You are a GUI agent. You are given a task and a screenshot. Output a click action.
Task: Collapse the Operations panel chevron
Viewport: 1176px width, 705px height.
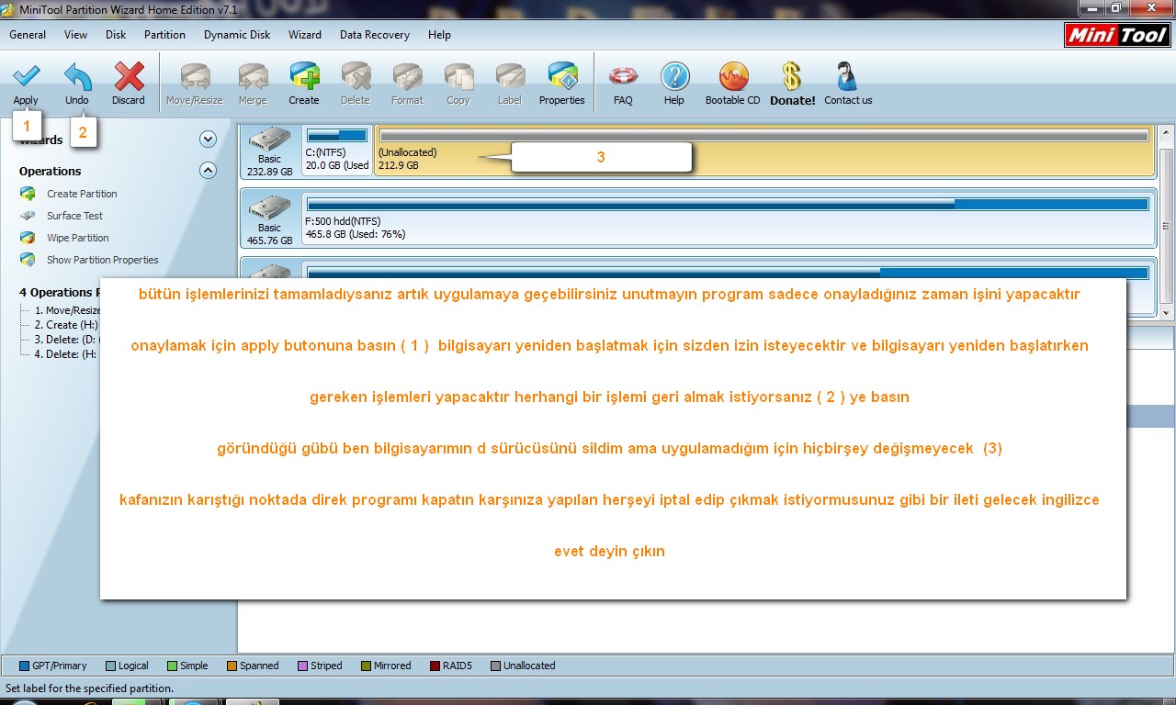(x=208, y=171)
